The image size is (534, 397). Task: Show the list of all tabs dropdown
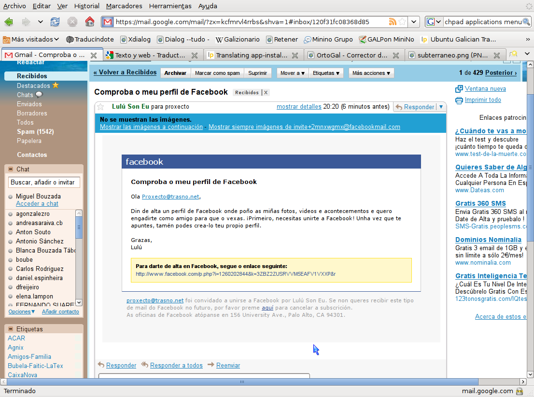click(x=527, y=54)
